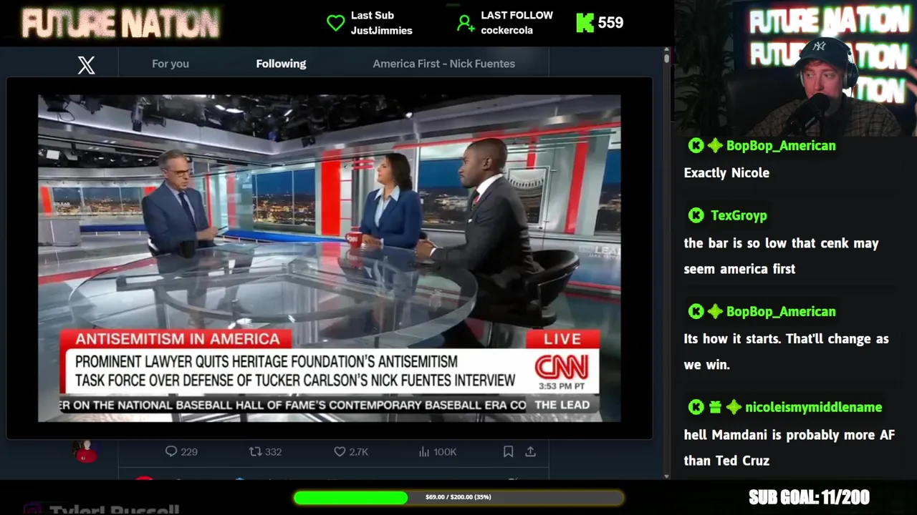
Task: Click the CNN video in the post
Action: pyautogui.click(x=330, y=258)
